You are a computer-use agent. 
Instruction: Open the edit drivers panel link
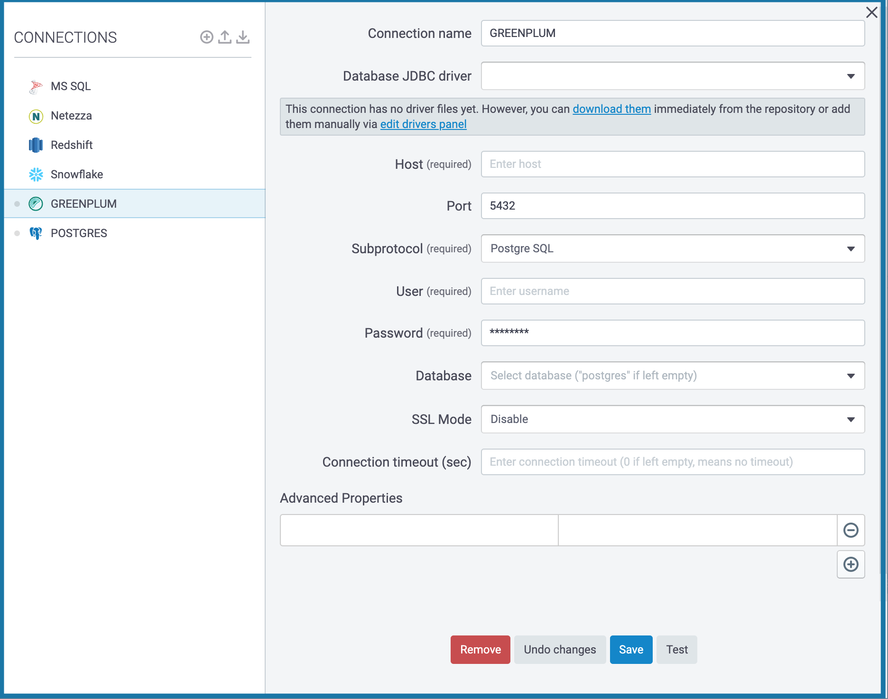point(423,124)
